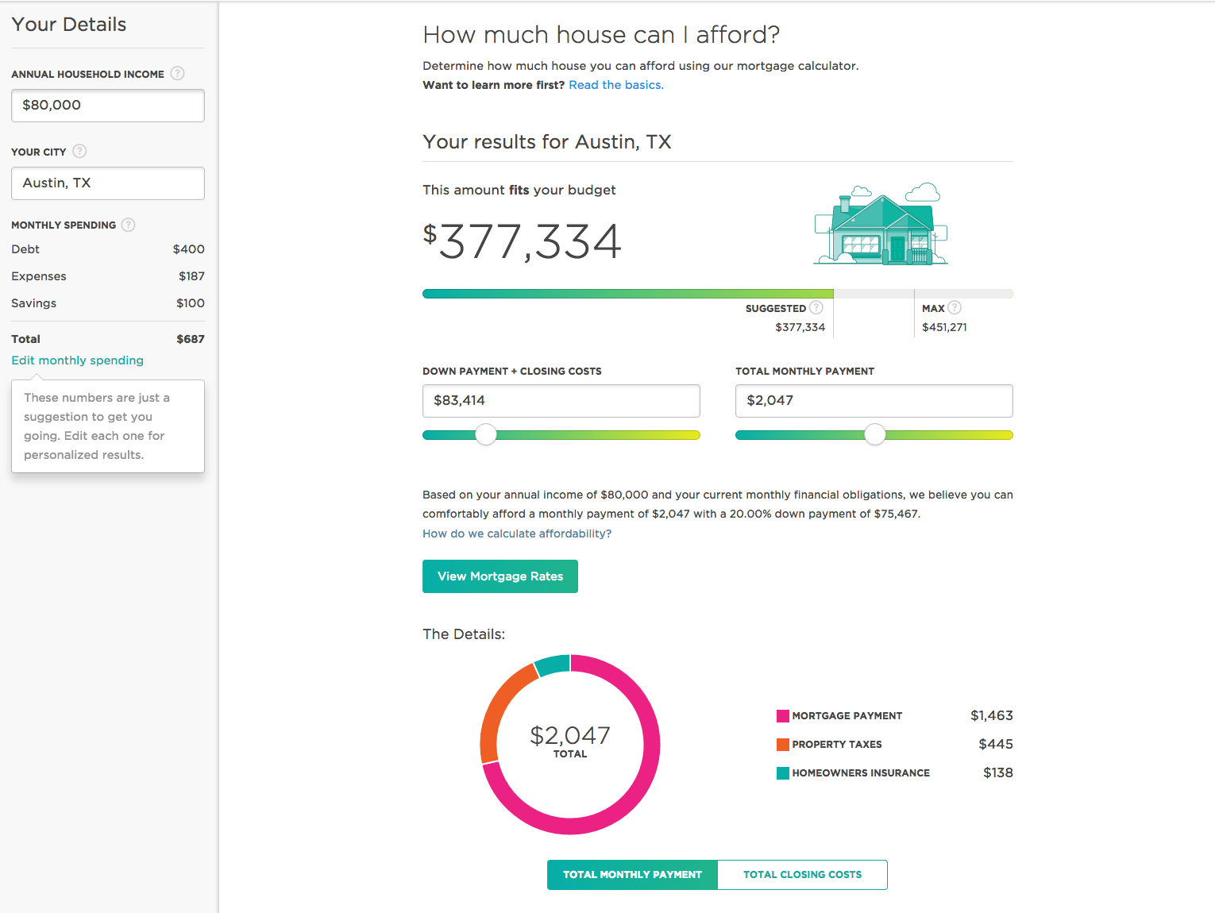Image resolution: width=1215 pixels, height=913 pixels.
Task: Click orange Property Taxes legend swatch
Action: click(783, 745)
